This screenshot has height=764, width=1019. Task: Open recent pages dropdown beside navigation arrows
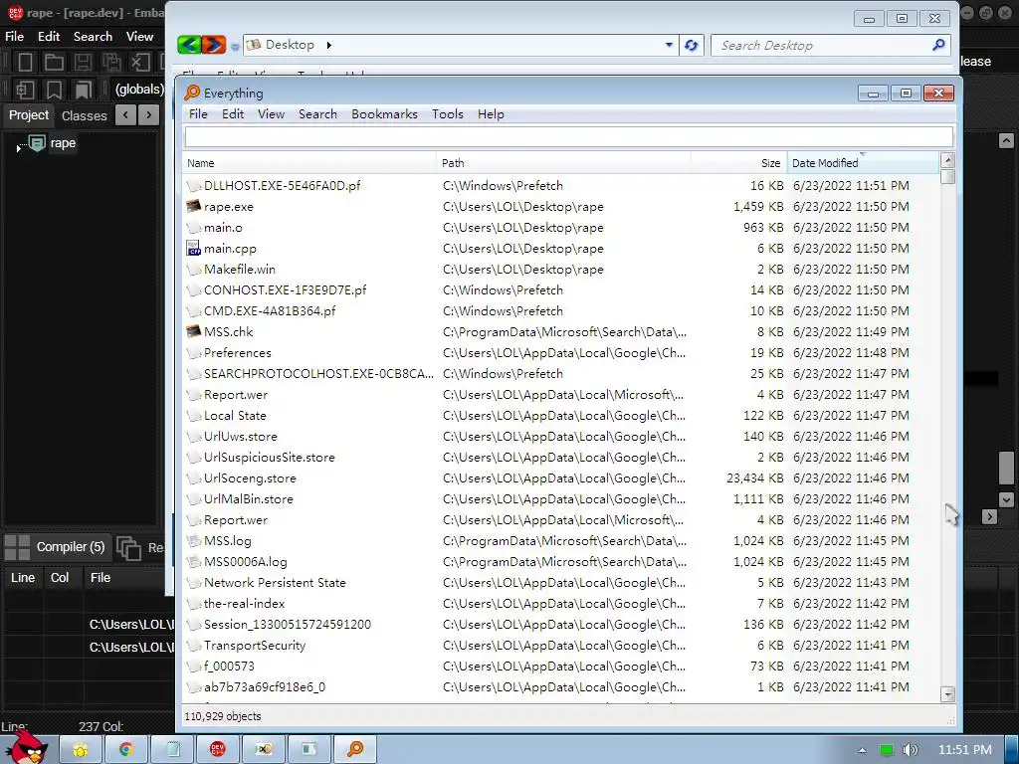point(235,46)
